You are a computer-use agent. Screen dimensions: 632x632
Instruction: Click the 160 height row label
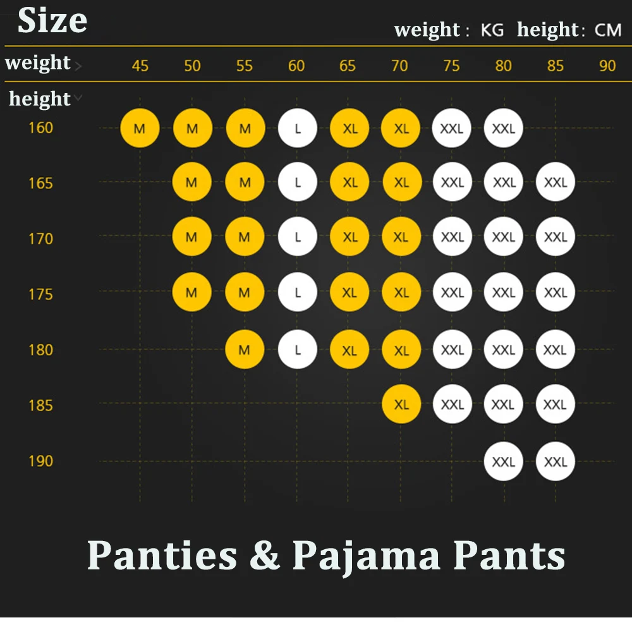click(x=40, y=128)
